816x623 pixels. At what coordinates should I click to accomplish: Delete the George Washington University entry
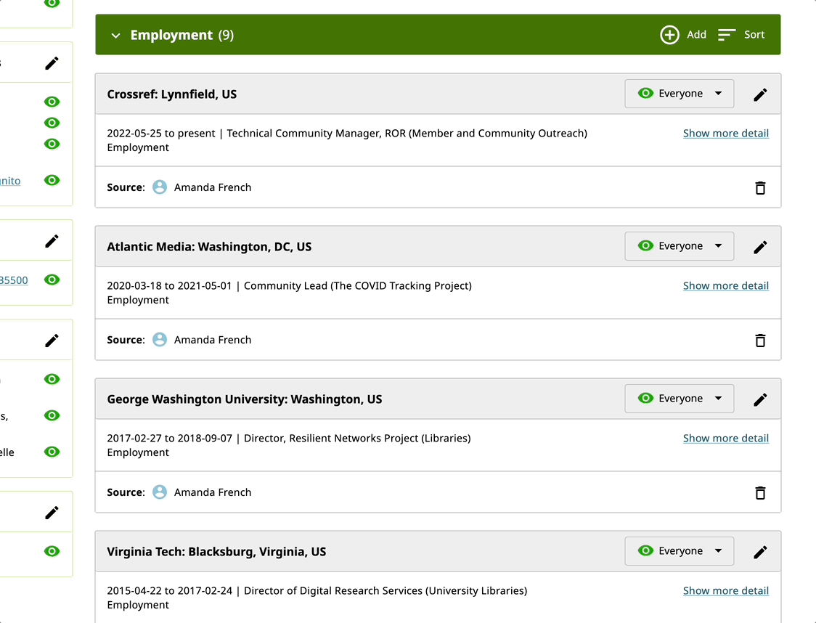click(x=760, y=493)
